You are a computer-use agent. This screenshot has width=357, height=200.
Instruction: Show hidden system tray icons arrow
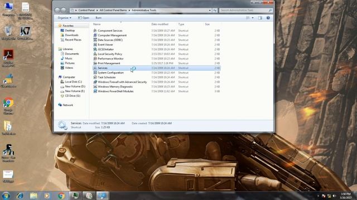318,196
